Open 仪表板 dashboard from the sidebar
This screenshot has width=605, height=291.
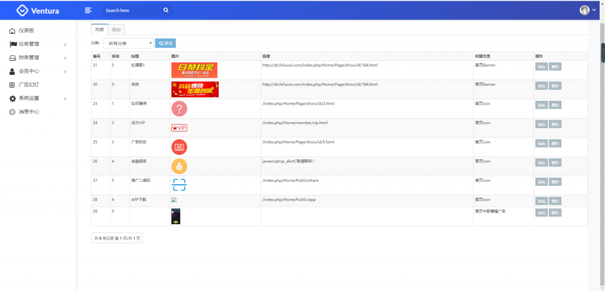[26, 31]
